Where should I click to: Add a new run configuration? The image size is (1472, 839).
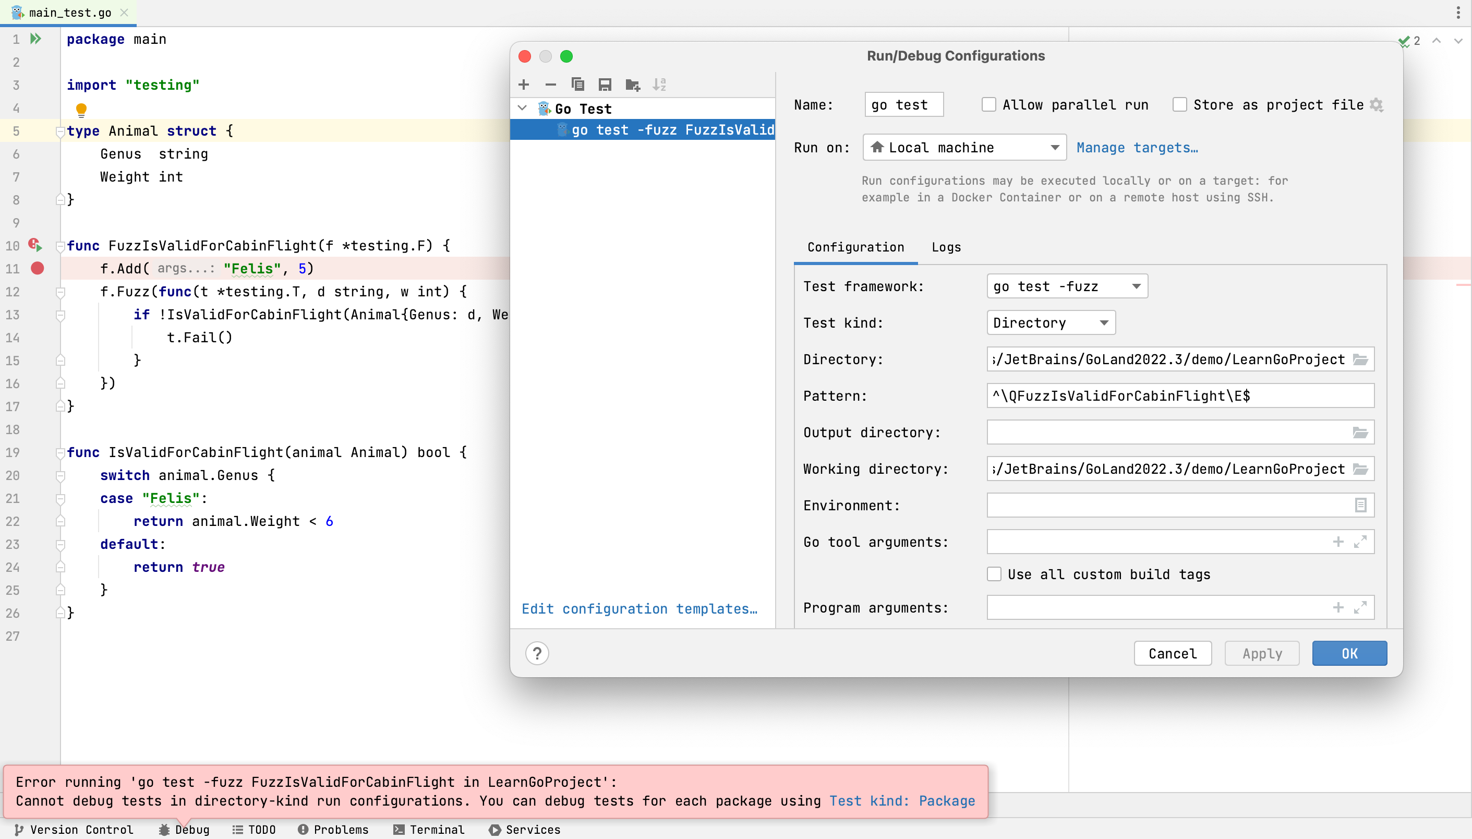coord(524,84)
